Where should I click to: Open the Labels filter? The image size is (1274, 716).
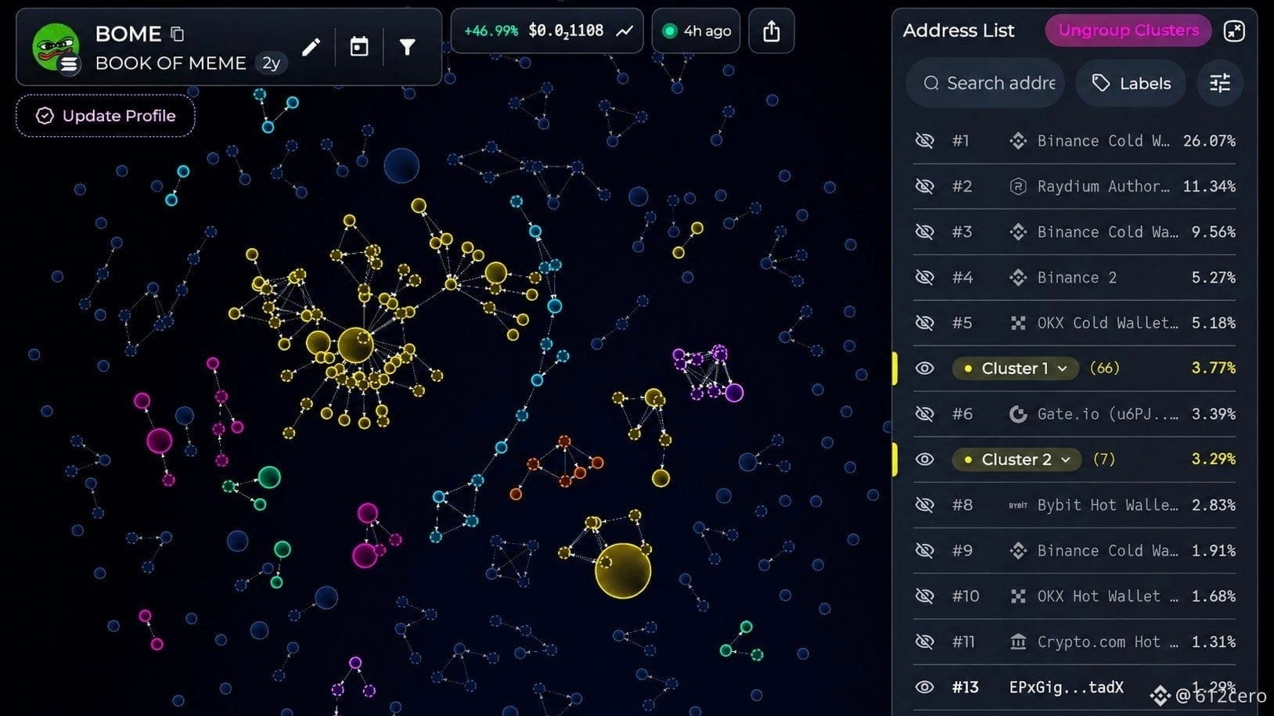point(1131,83)
